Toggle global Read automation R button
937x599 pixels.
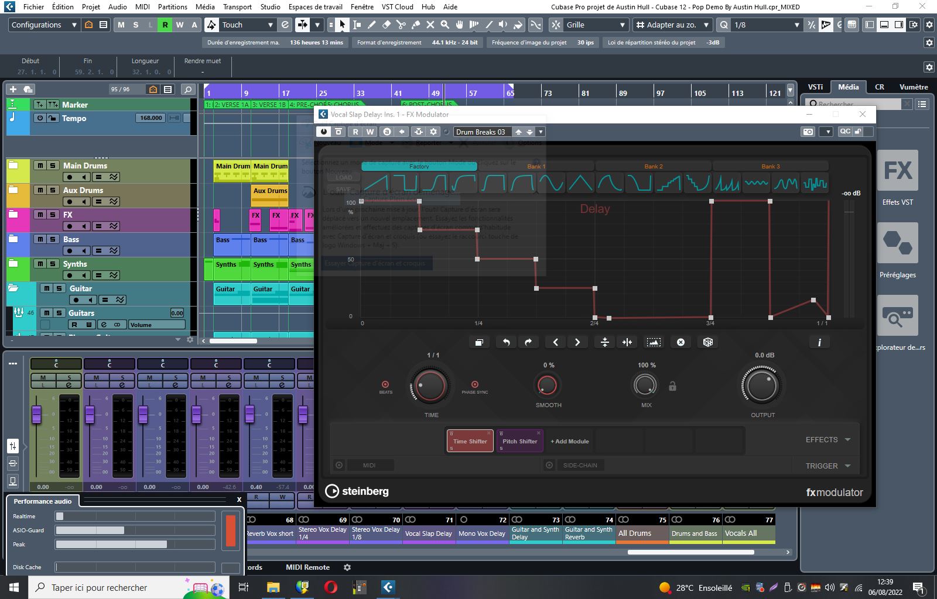coord(165,25)
